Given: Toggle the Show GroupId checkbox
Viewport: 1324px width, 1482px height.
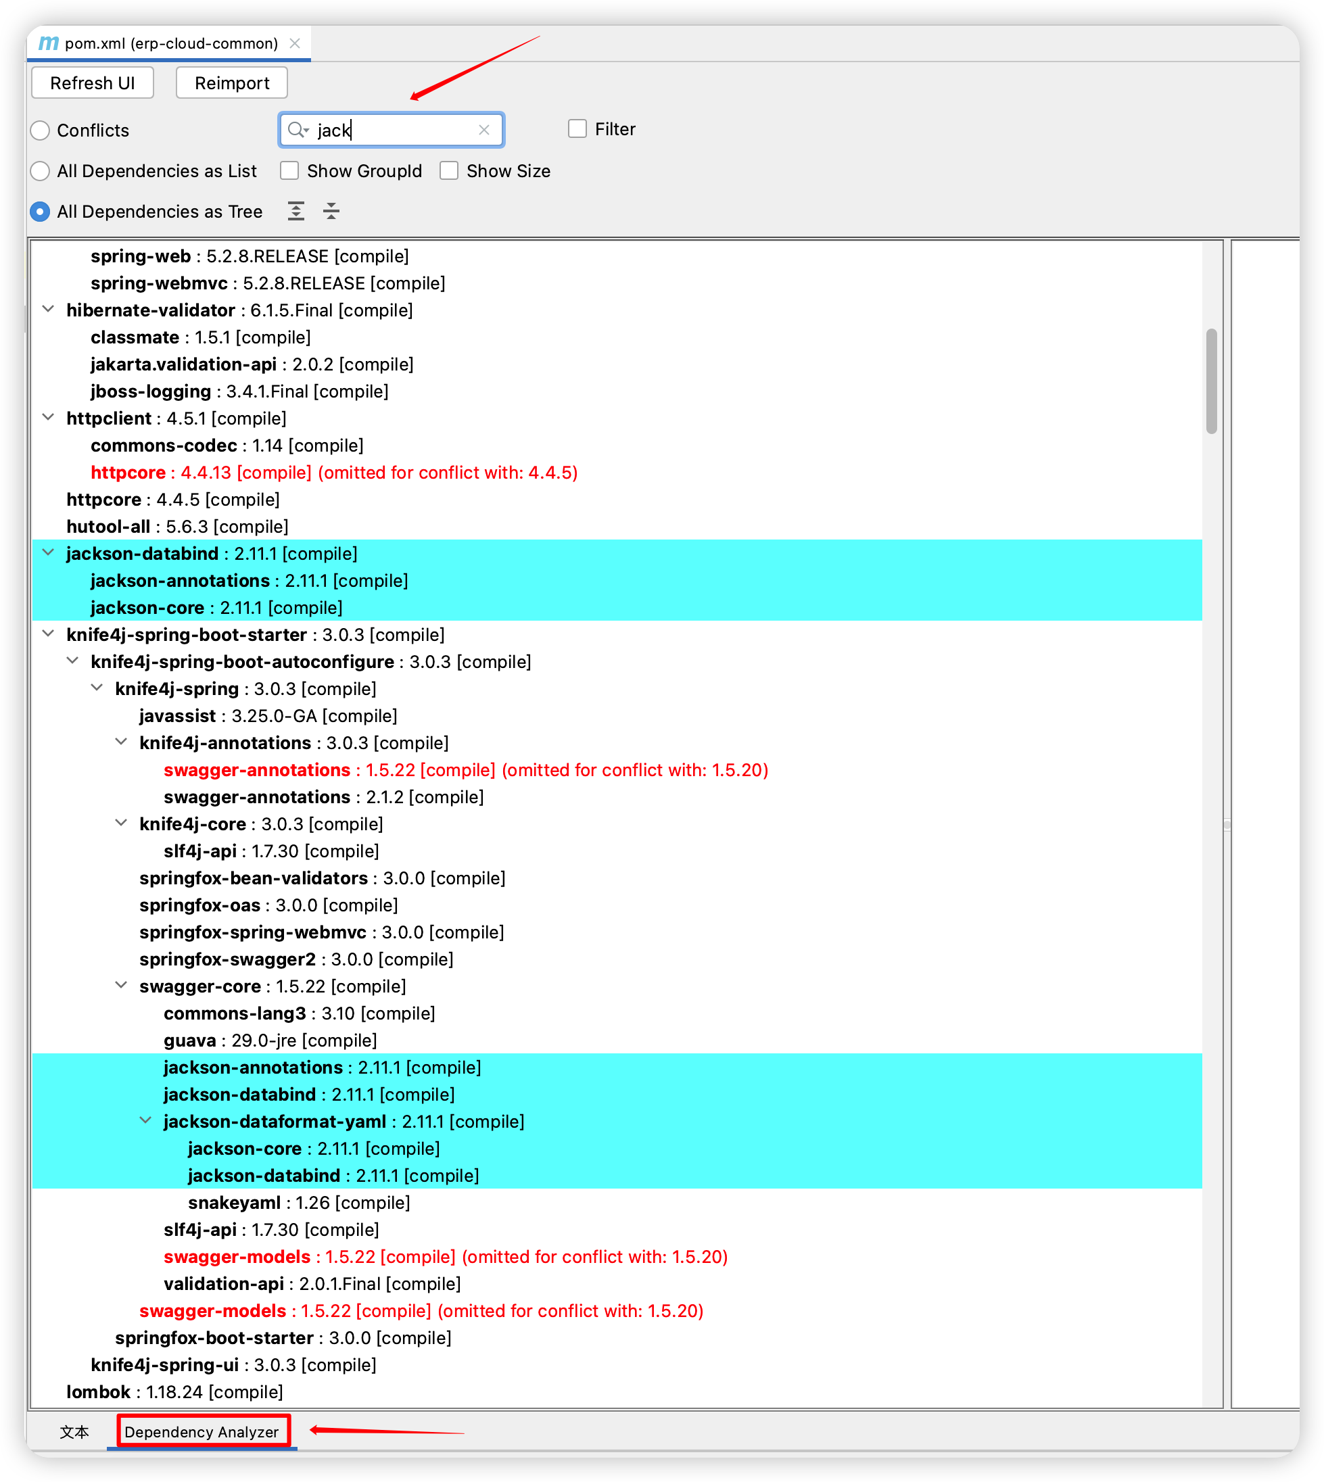Looking at the screenshot, I should point(289,170).
